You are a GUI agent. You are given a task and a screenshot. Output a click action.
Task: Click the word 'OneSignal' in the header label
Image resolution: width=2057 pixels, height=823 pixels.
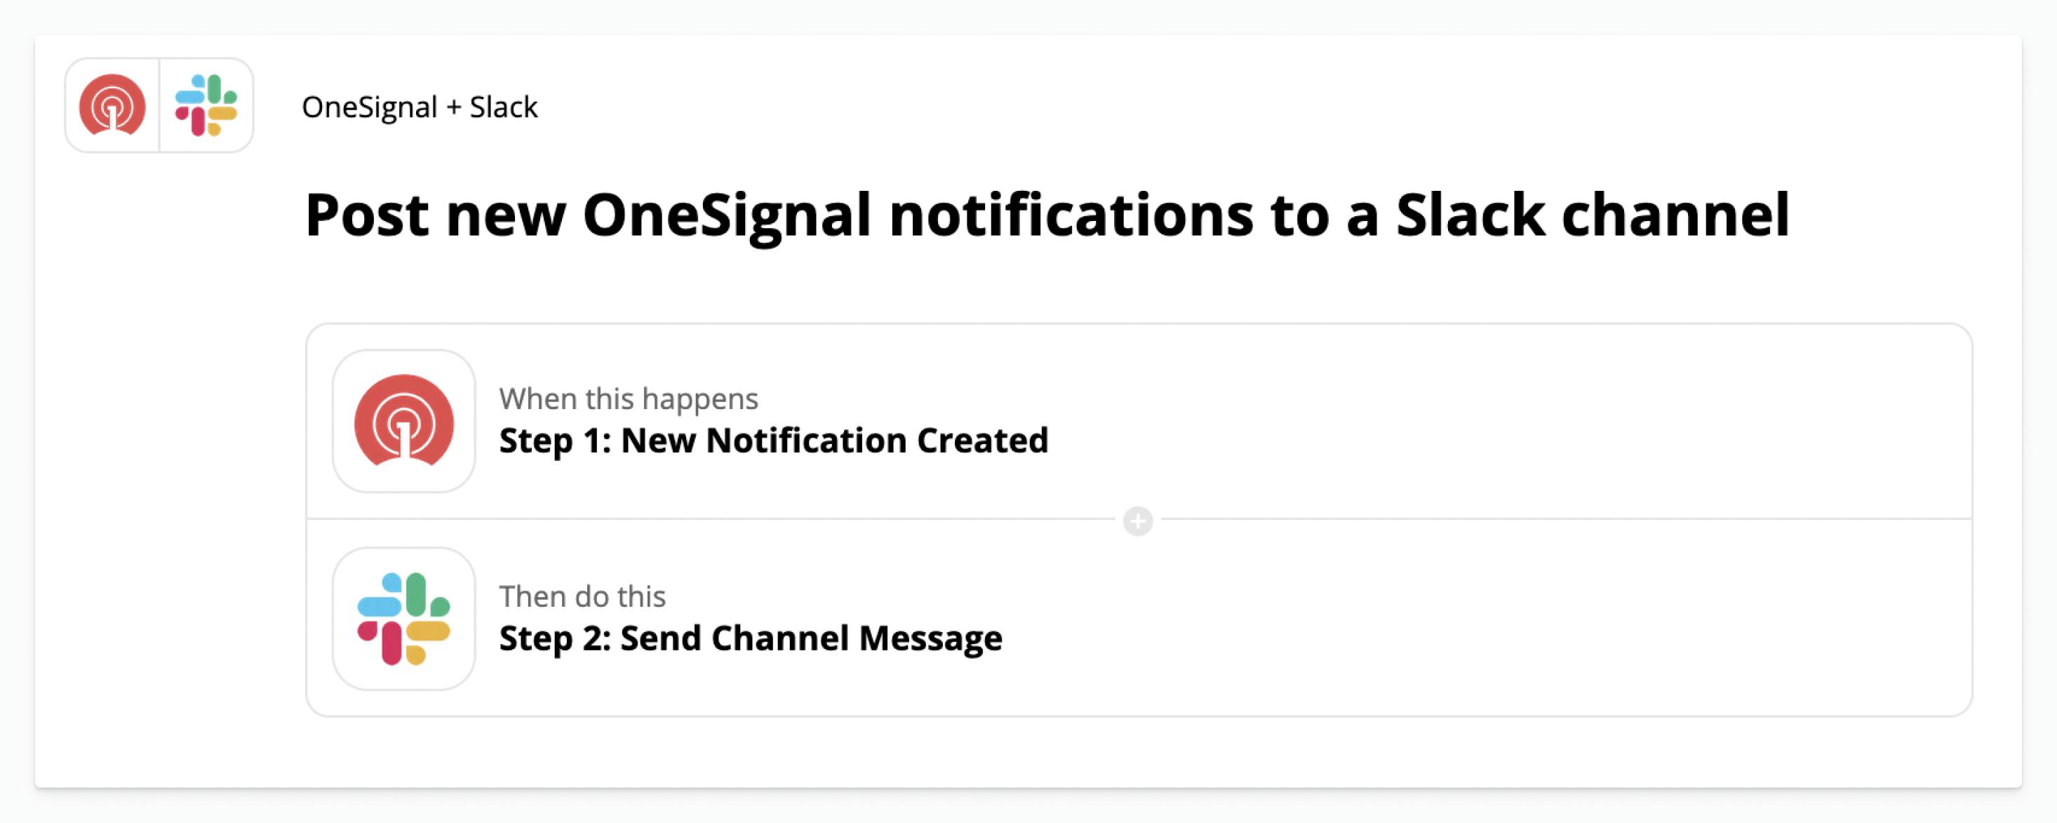(369, 107)
